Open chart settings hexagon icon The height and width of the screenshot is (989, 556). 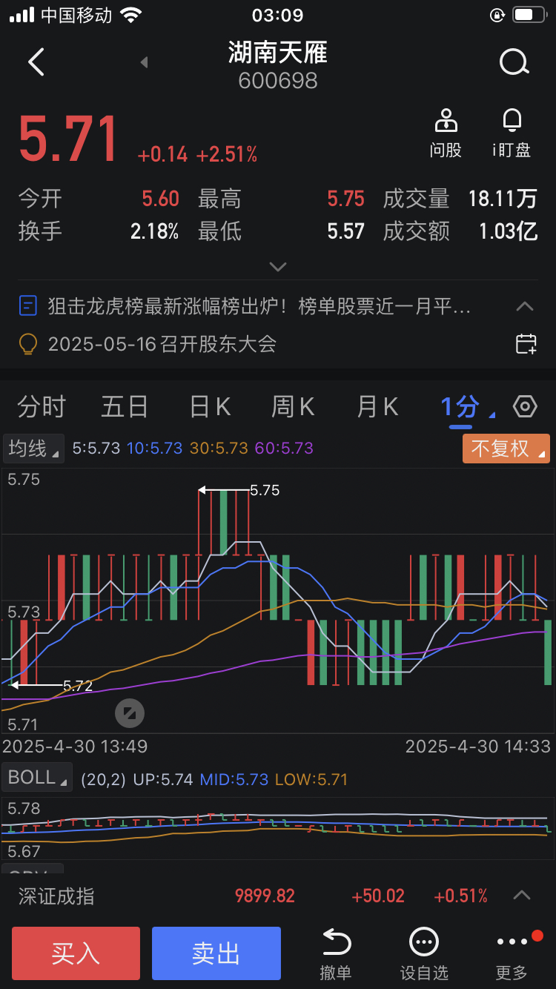coord(525,406)
